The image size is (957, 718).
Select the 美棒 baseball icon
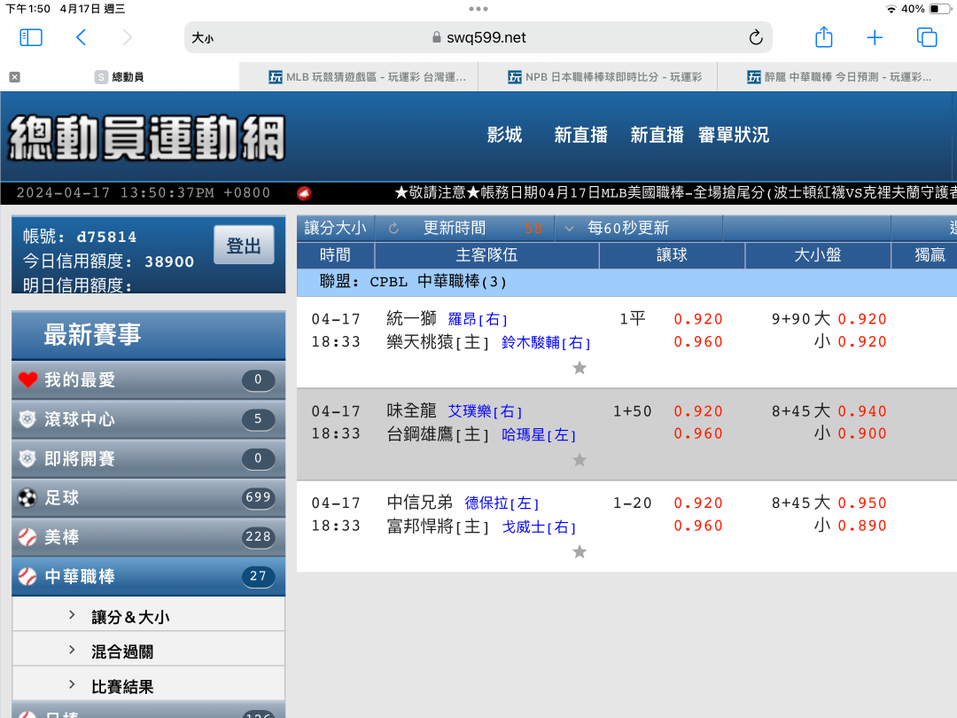coord(27,537)
